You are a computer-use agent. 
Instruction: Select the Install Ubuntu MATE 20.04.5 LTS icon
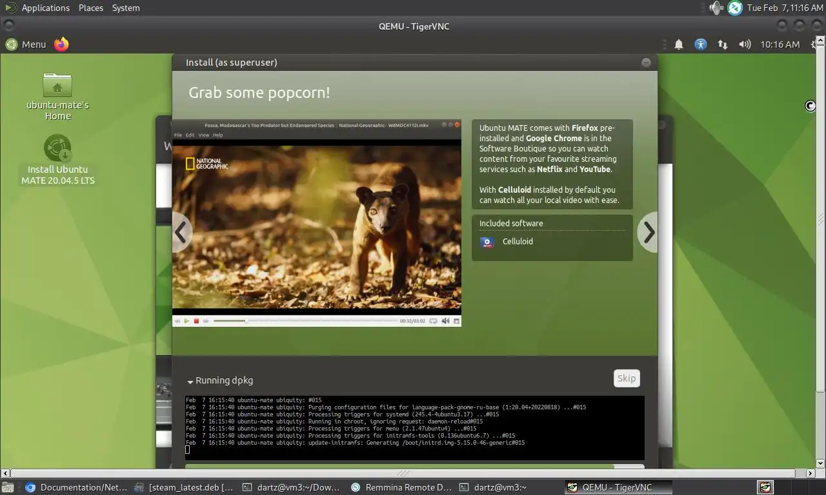click(x=57, y=160)
